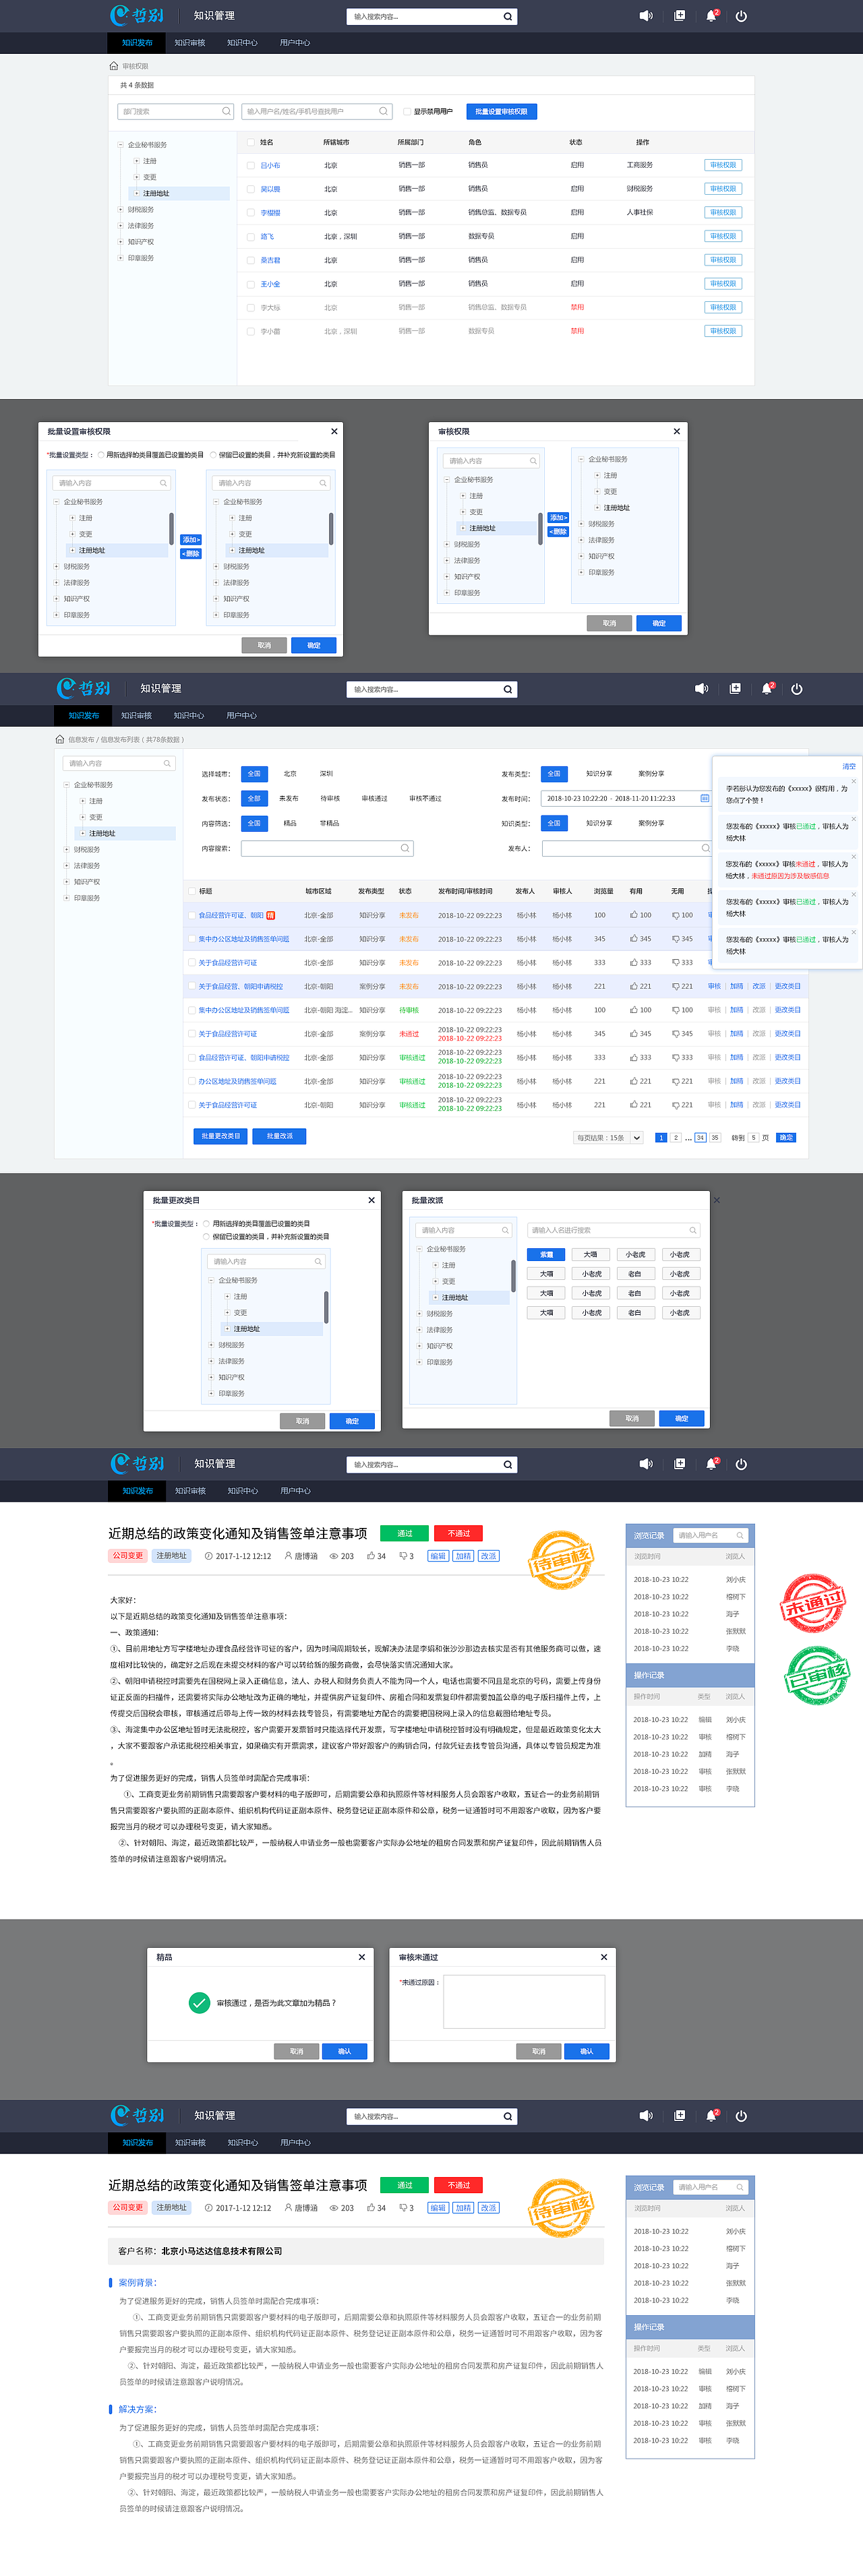
Task: Collapse 企业秘书服务 node in 审核权限 page tree
Action: point(121,145)
